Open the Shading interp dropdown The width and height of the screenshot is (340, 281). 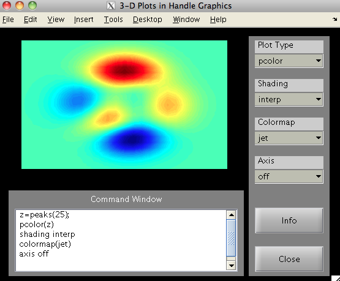(x=289, y=99)
